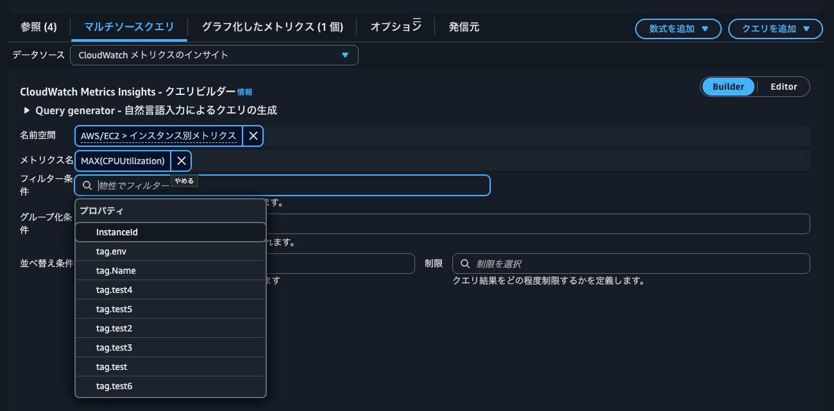Expand the Query generator section
Viewport: 834px width, 411px height.
(27, 110)
